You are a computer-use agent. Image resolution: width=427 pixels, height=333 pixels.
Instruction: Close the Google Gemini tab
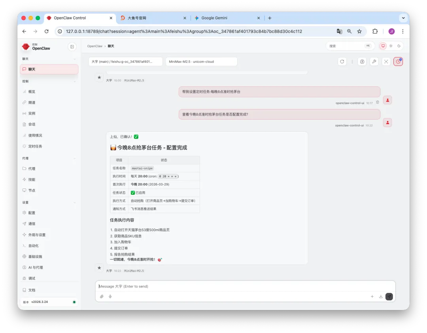pos(259,18)
